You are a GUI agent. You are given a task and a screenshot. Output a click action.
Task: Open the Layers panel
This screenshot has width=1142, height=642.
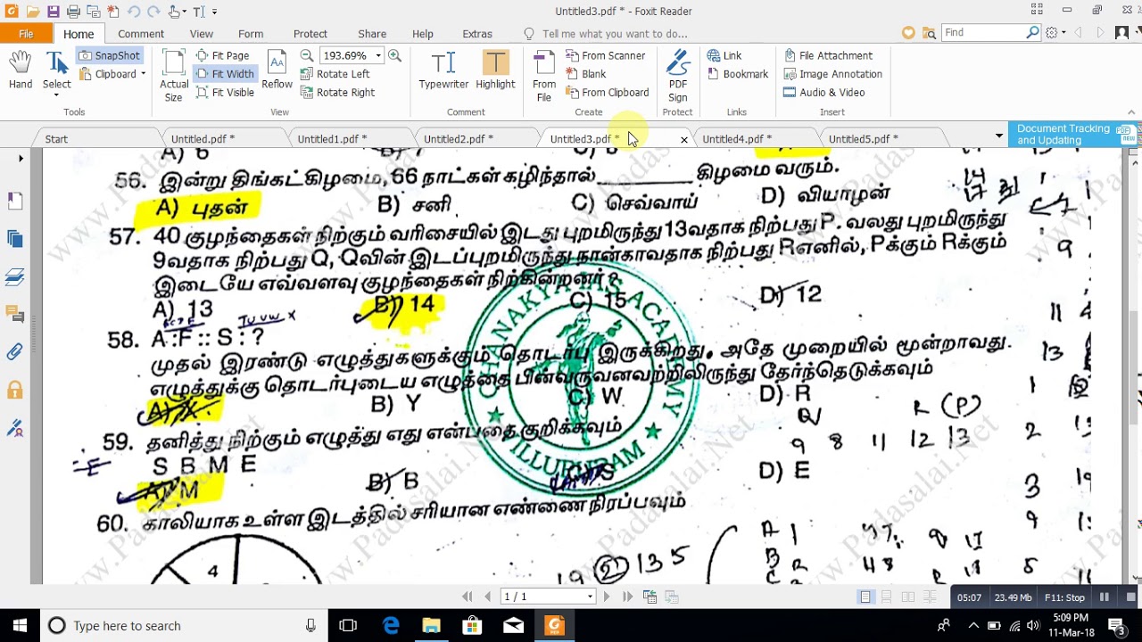(x=15, y=277)
